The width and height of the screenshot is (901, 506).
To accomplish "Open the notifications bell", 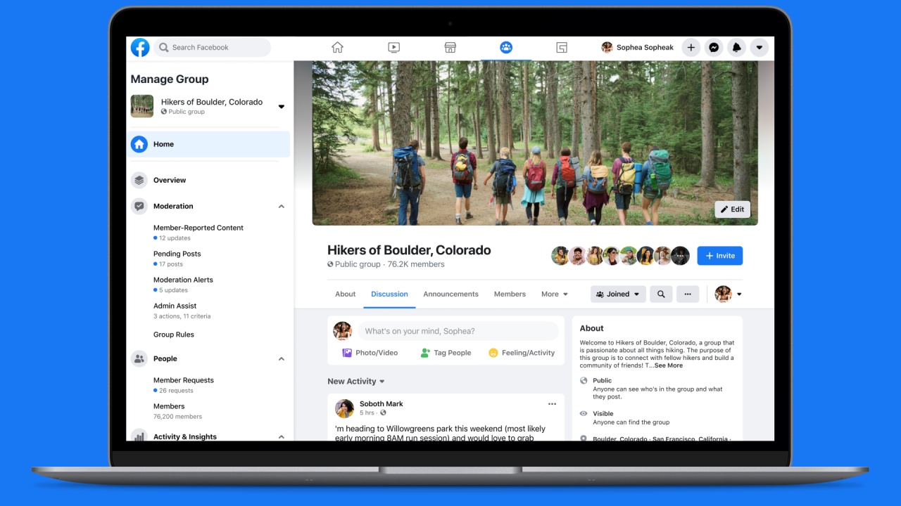I will 736,47.
